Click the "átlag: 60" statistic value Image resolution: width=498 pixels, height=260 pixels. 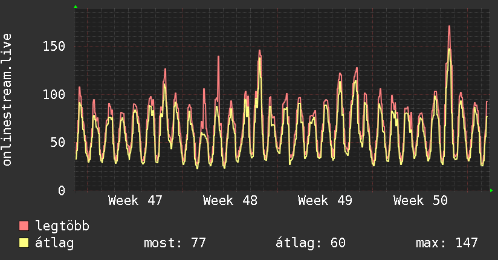tap(311, 243)
